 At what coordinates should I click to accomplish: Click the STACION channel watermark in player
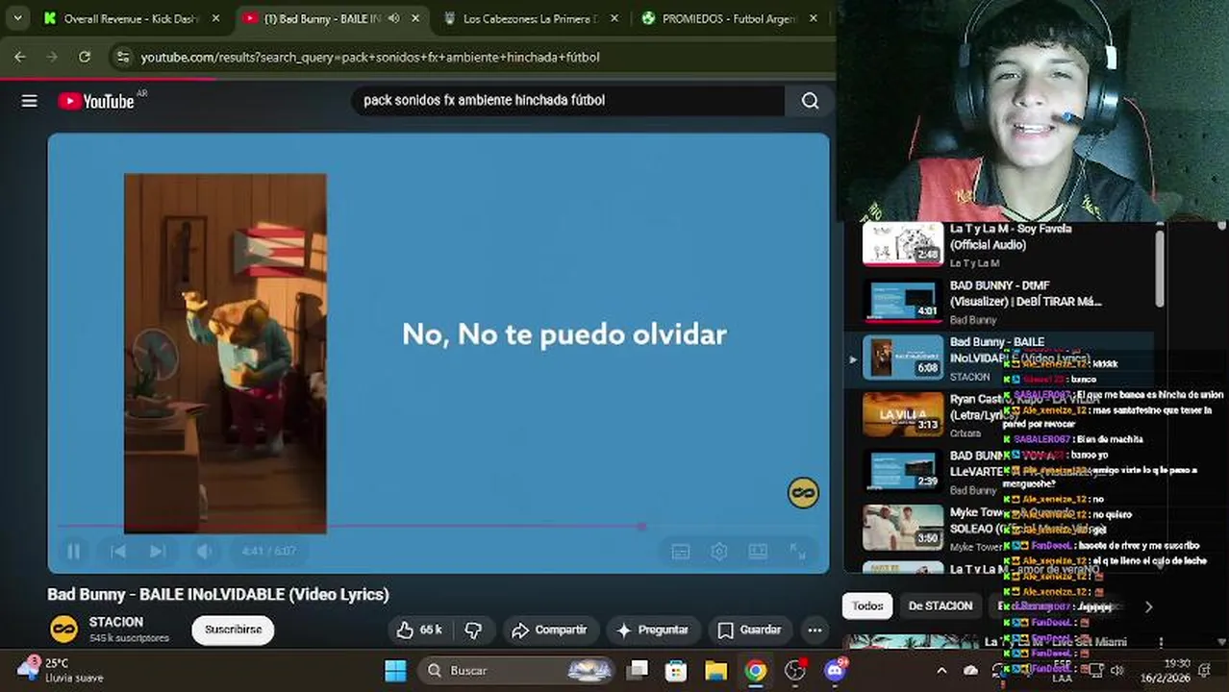tap(803, 493)
